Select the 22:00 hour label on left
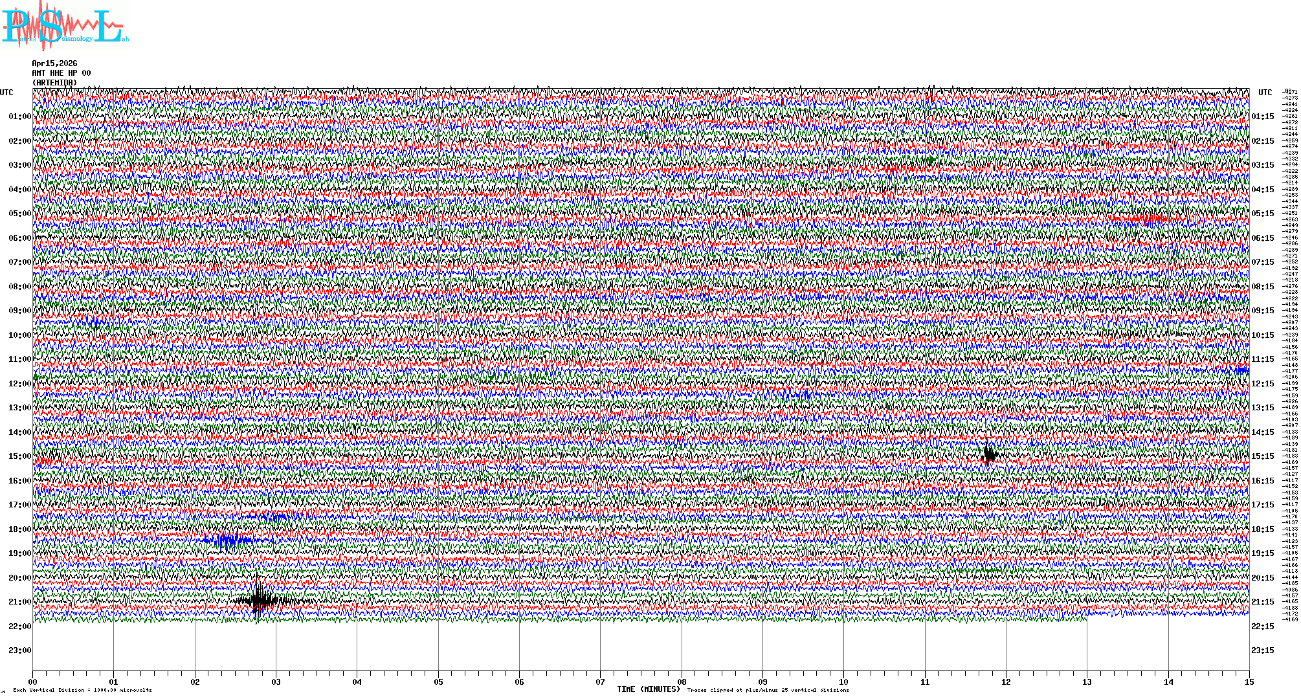Screen dimensions: 1301x699 tap(19, 627)
